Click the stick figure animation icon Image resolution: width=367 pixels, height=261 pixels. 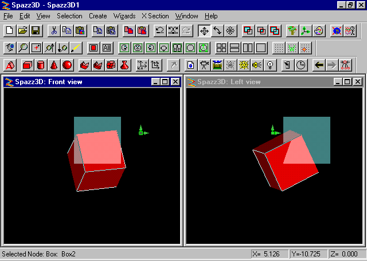coord(350,30)
